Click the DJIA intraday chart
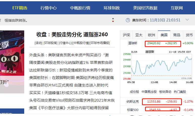This screenshot has height=116, width=195. click(x=158, y=67)
